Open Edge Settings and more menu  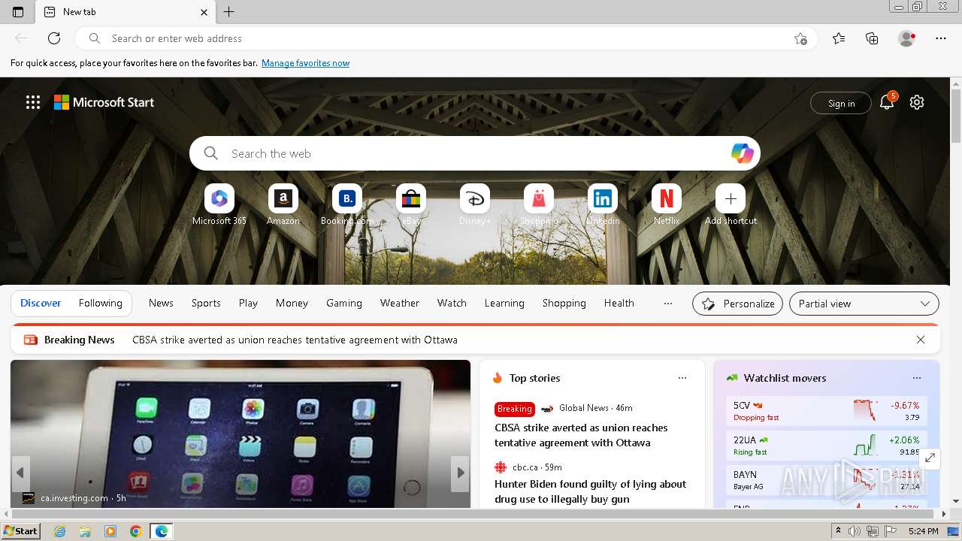coord(941,38)
